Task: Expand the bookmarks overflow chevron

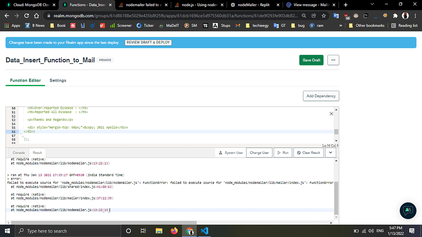Action: click(341, 26)
